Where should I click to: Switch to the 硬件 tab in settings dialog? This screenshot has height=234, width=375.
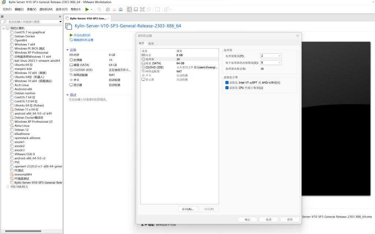pyautogui.click(x=142, y=44)
